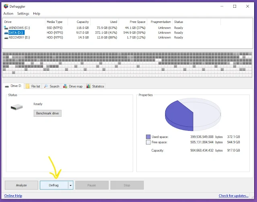Sort by the Free Space column header
The image size is (257, 202).
point(133,22)
